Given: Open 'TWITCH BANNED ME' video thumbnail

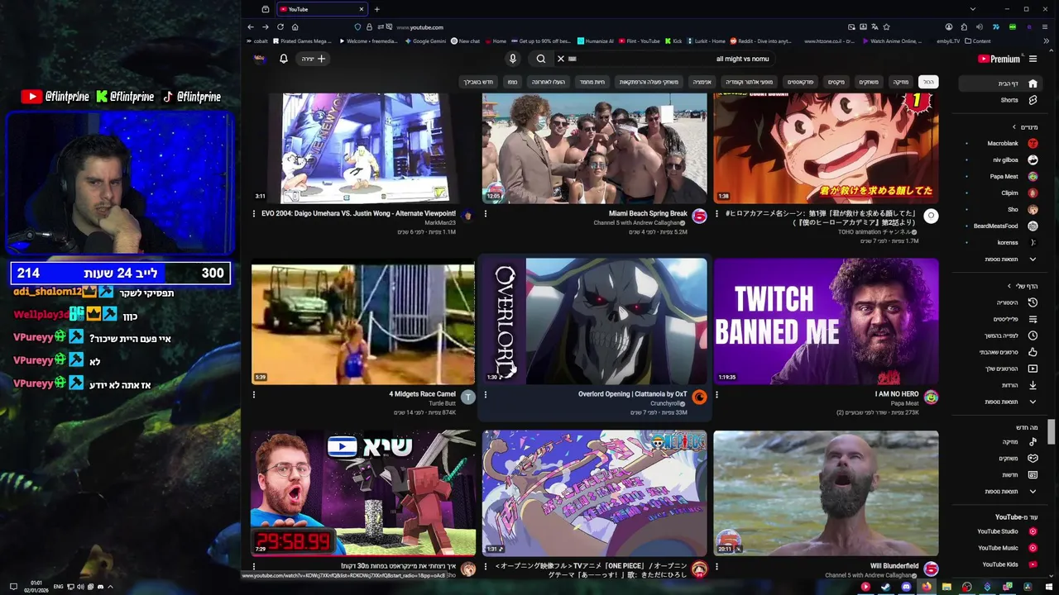Looking at the screenshot, I should click(826, 321).
